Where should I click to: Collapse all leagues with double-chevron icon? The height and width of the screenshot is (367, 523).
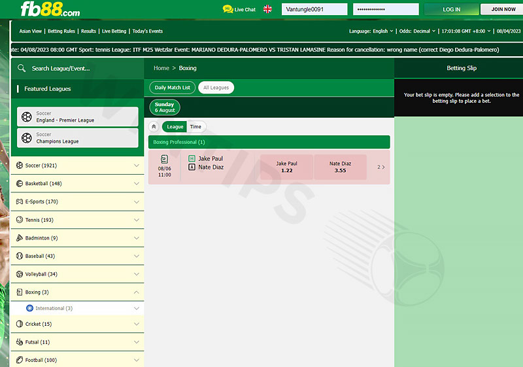[x=154, y=126]
